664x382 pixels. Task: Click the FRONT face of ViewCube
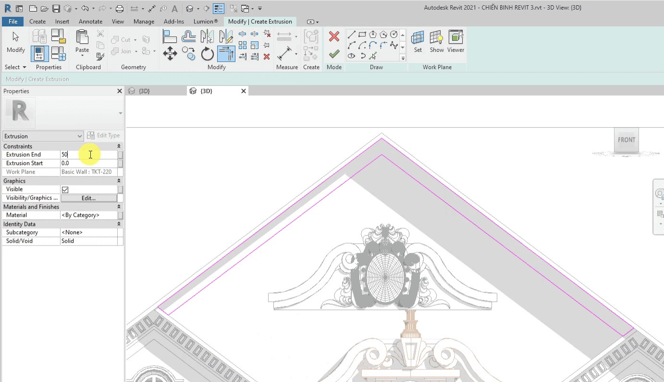pos(627,140)
